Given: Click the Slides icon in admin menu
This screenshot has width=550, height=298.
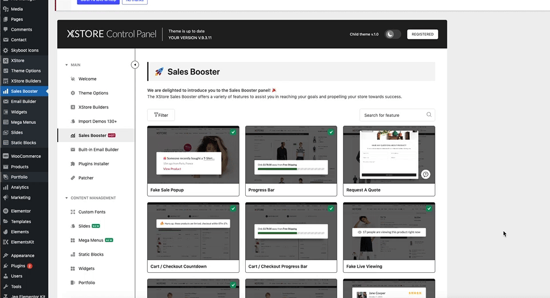Looking at the screenshot, I should pyautogui.click(x=6, y=132).
